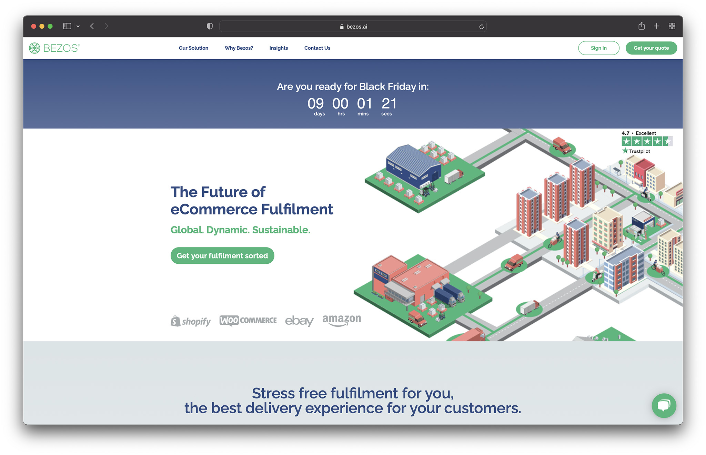Open the live chat widget
The width and height of the screenshot is (706, 455).
pos(664,406)
